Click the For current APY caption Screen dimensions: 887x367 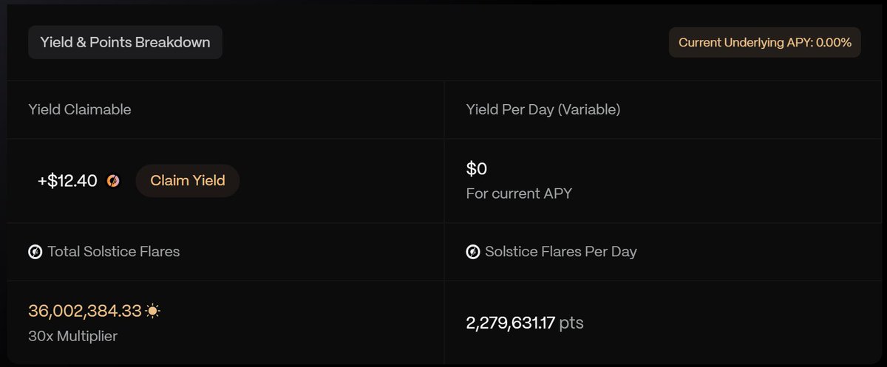(520, 194)
